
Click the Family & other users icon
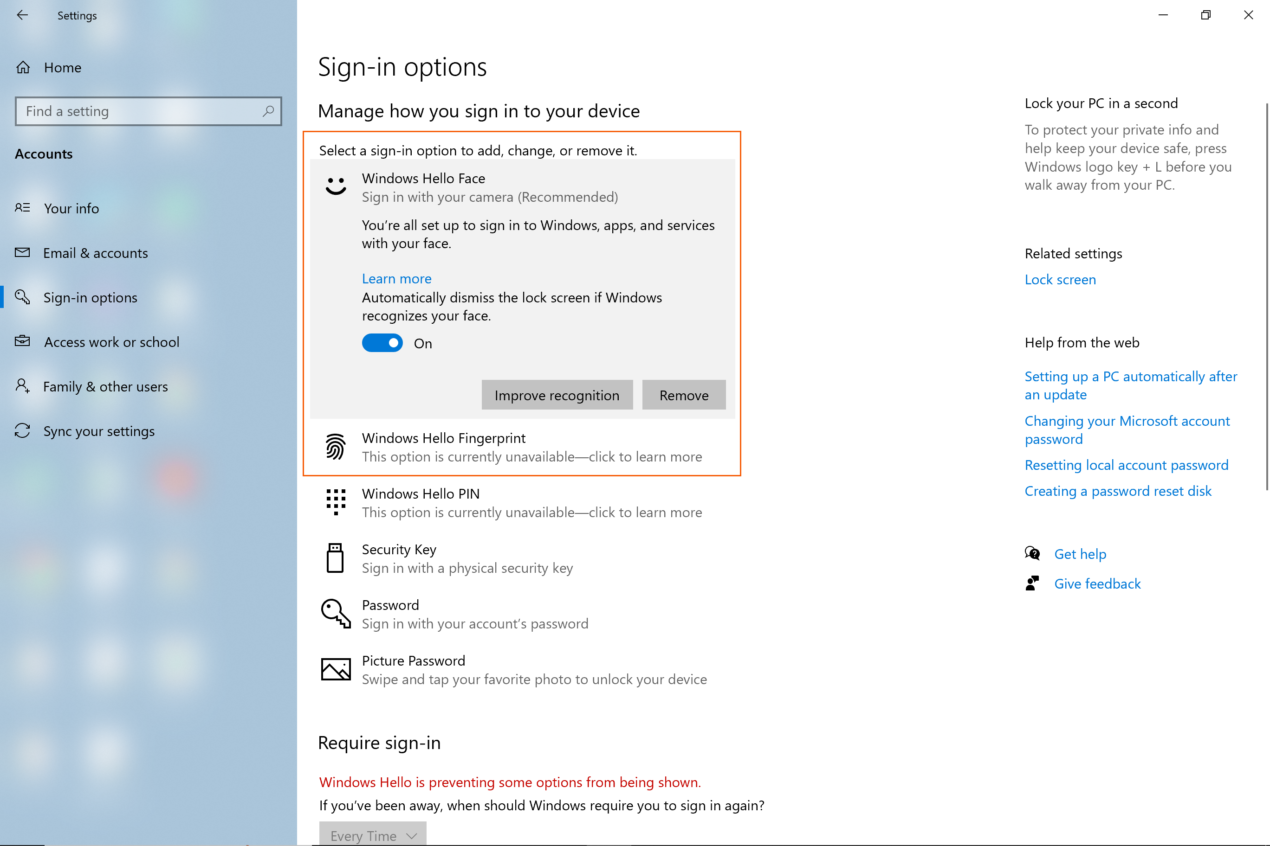pyautogui.click(x=22, y=386)
